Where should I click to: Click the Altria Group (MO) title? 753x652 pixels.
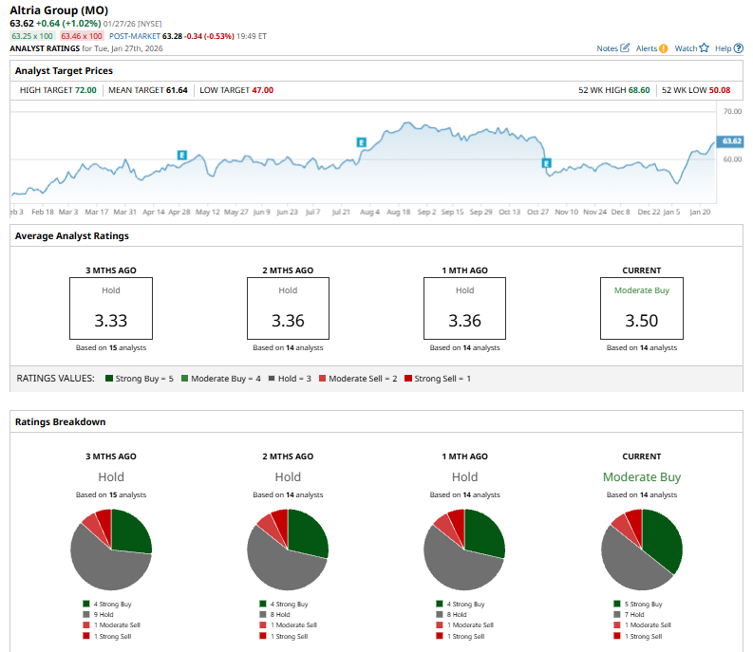[x=59, y=10]
